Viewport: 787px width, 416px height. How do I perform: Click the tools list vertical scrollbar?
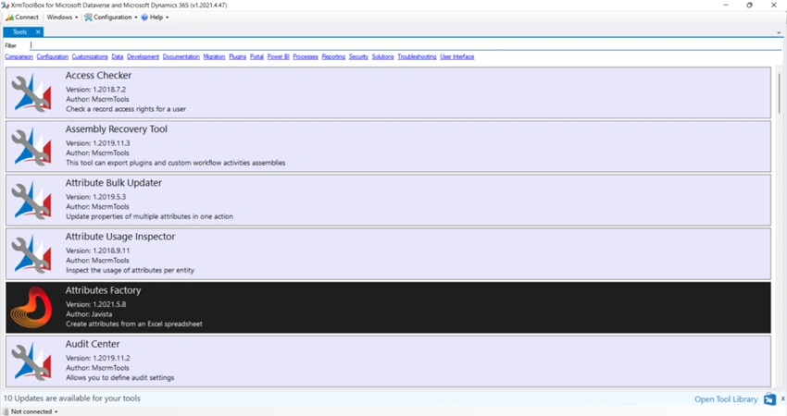pos(779,92)
